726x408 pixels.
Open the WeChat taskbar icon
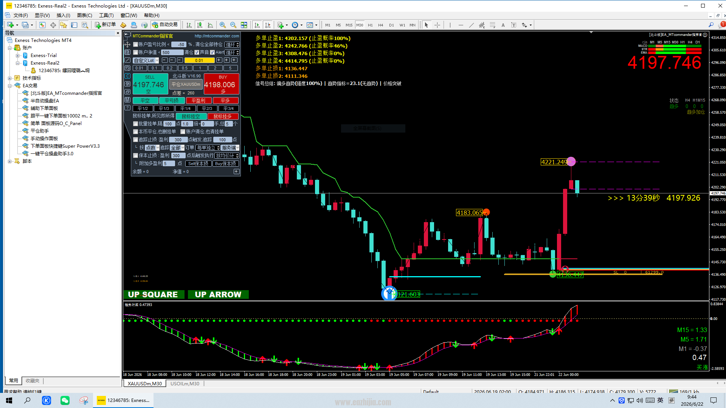tap(65, 400)
